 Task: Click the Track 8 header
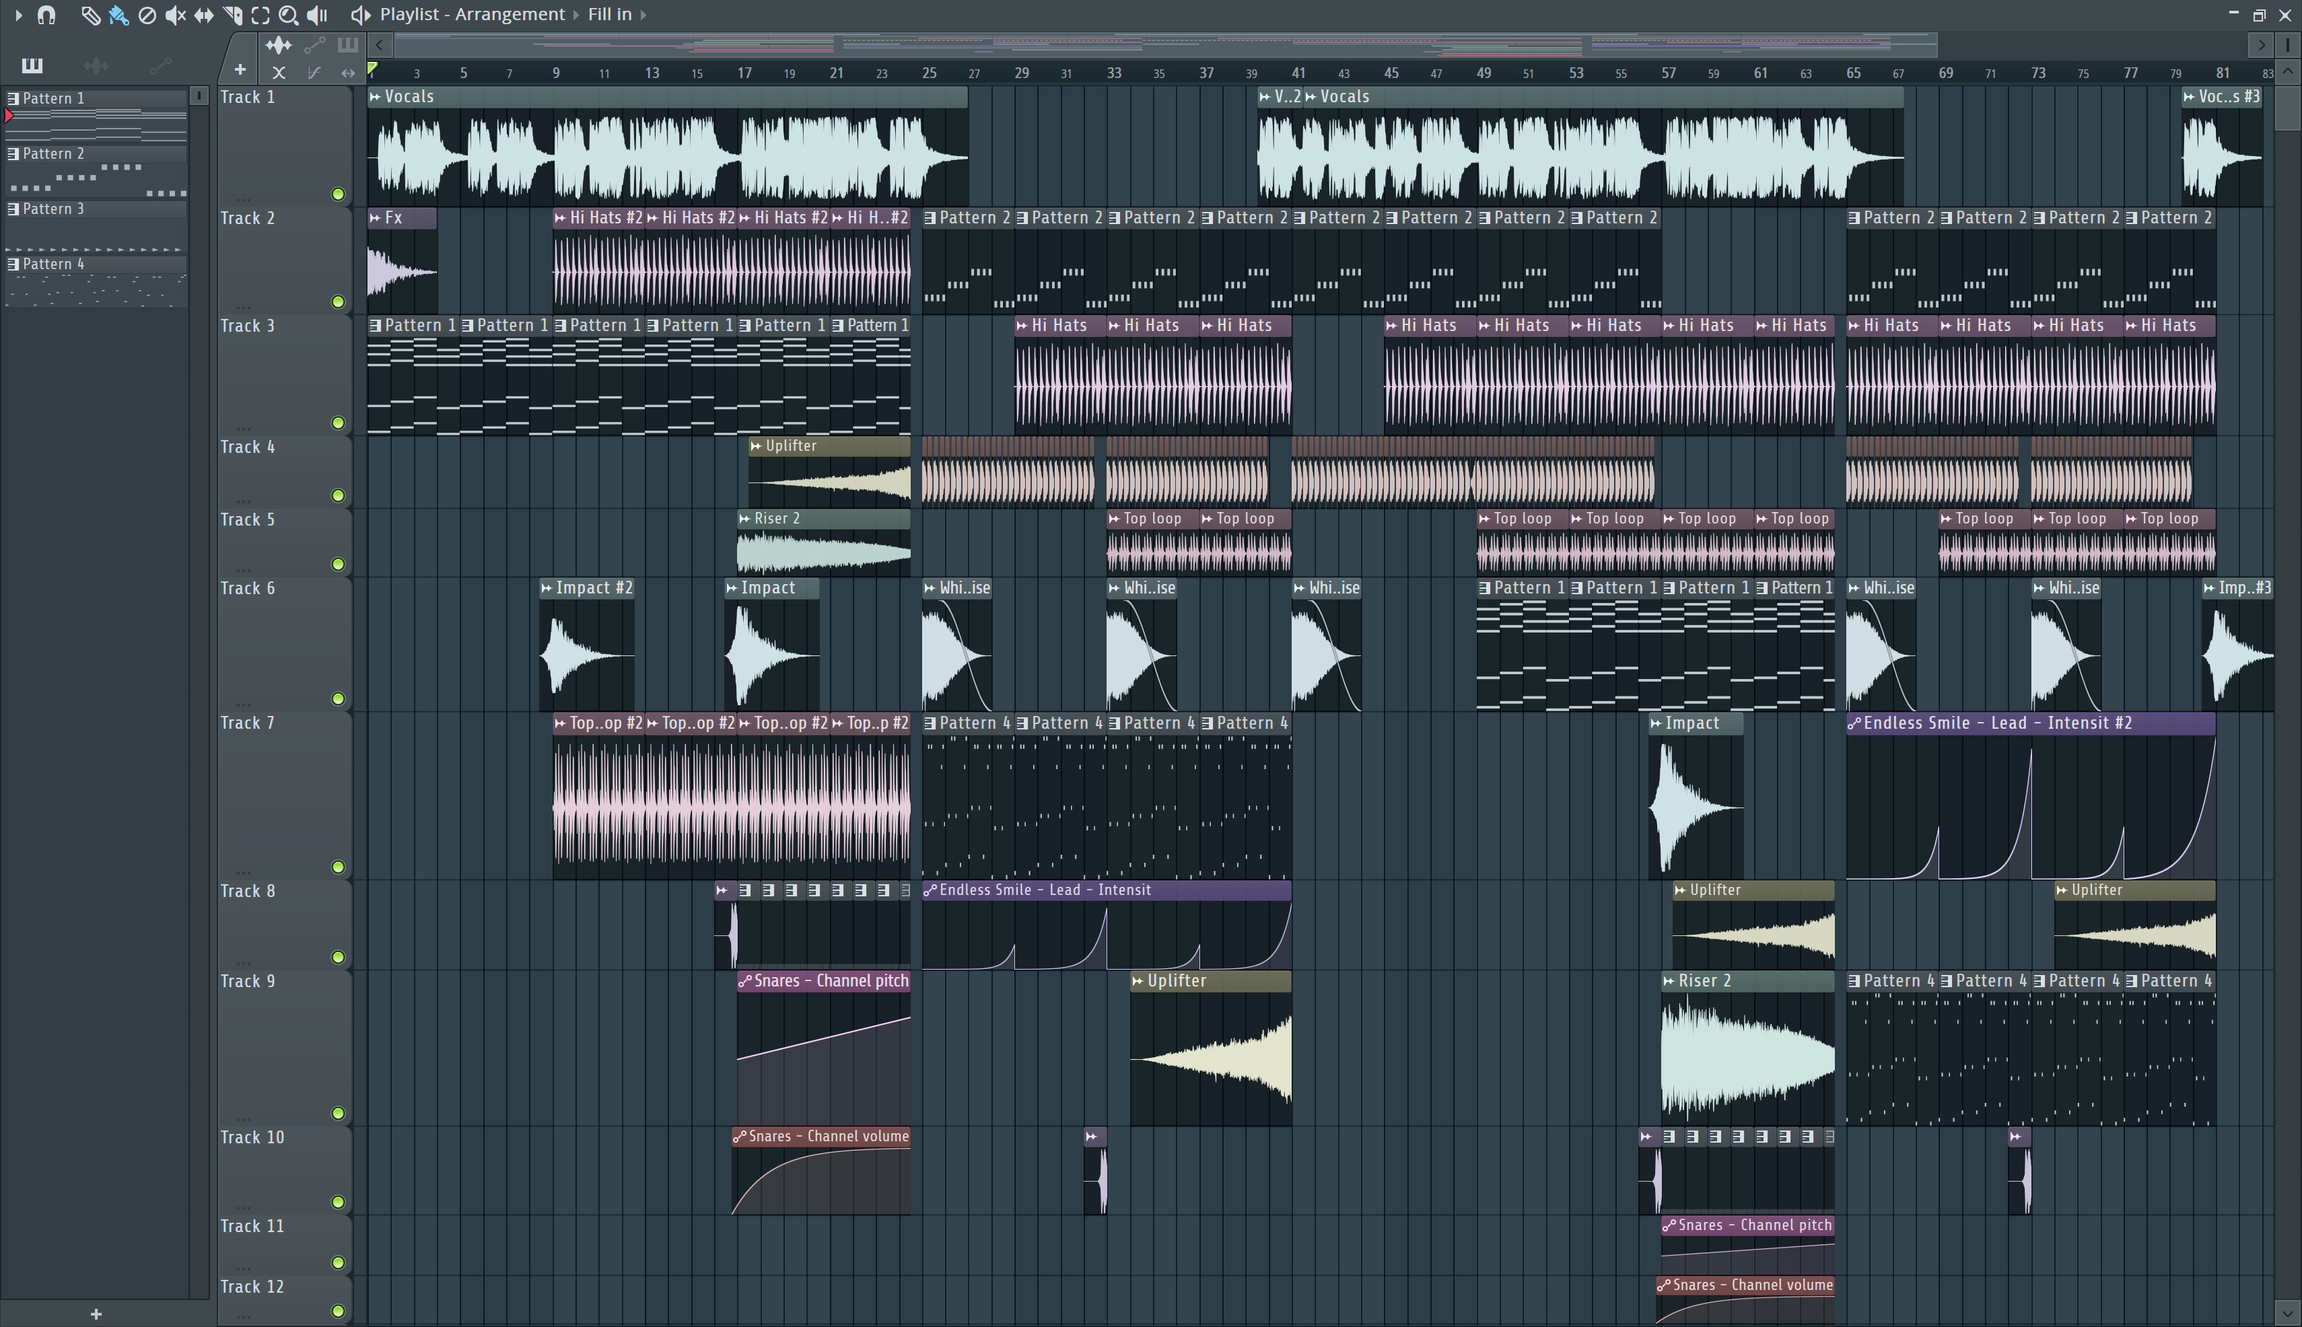pyautogui.click(x=285, y=924)
